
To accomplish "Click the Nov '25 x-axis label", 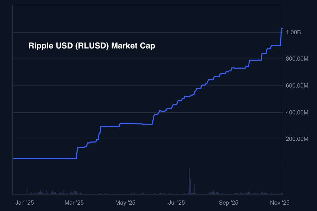I will 280,203.
